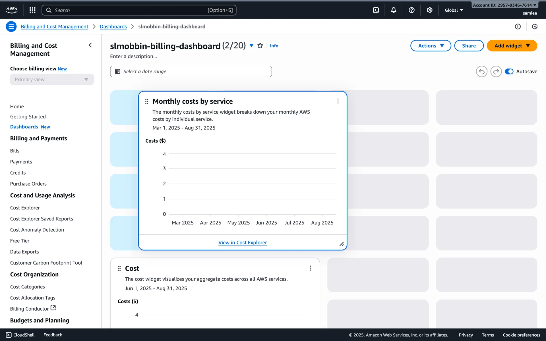
Task: Toggle the Autosave switch
Action: tap(509, 72)
